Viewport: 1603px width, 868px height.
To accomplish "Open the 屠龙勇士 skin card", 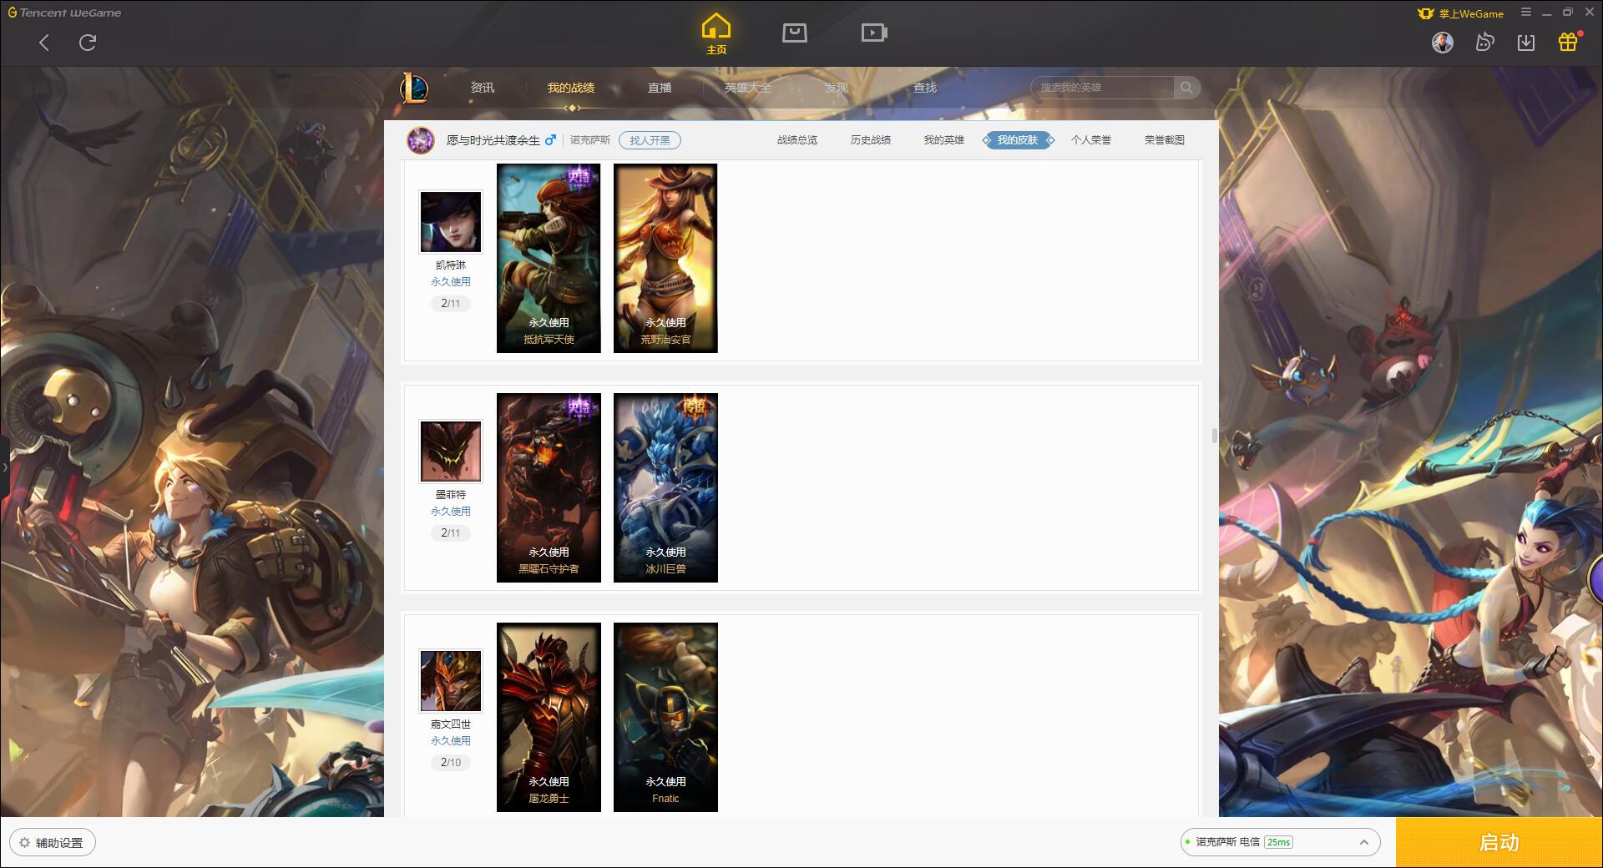I will [x=549, y=717].
